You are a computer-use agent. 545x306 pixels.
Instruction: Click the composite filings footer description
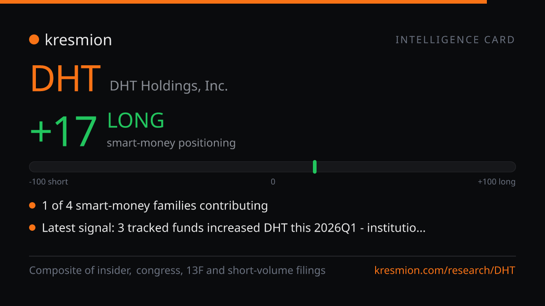tap(178, 271)
